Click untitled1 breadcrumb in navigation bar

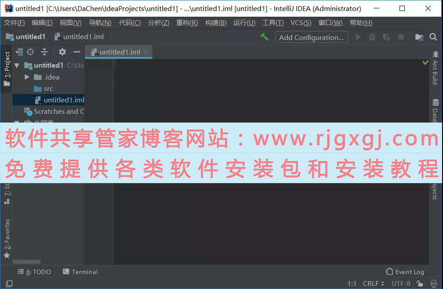tap(25, 37)
